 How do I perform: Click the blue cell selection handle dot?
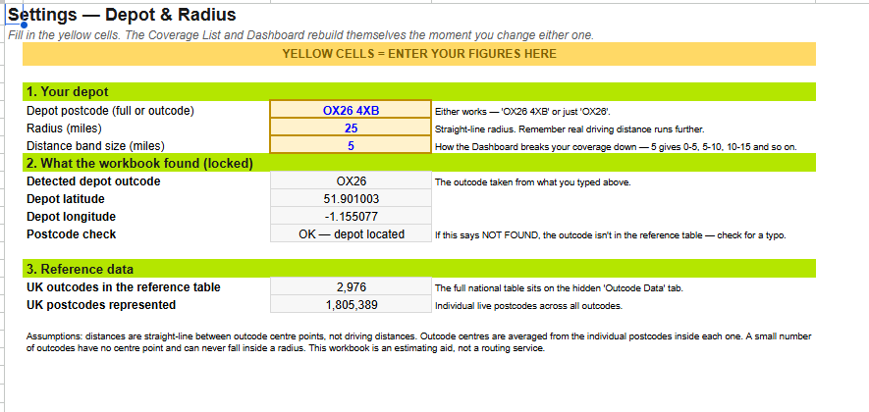pyautogui.click(x=24, y=25)
